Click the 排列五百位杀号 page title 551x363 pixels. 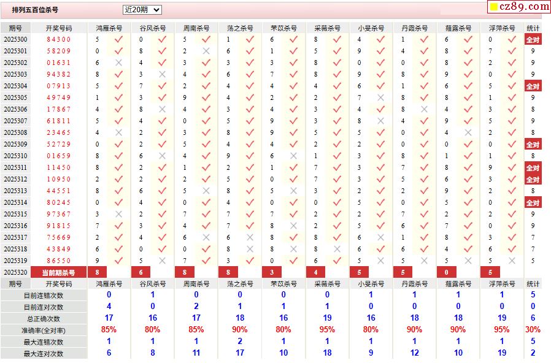(35, 10)
